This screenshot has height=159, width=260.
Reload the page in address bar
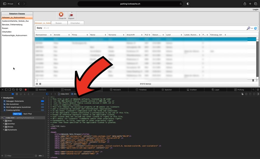[180, 4]
